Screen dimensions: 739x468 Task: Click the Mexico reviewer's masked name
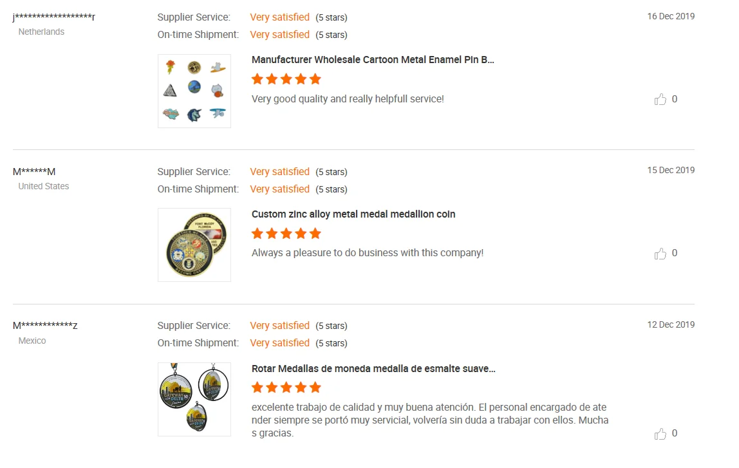45,325
